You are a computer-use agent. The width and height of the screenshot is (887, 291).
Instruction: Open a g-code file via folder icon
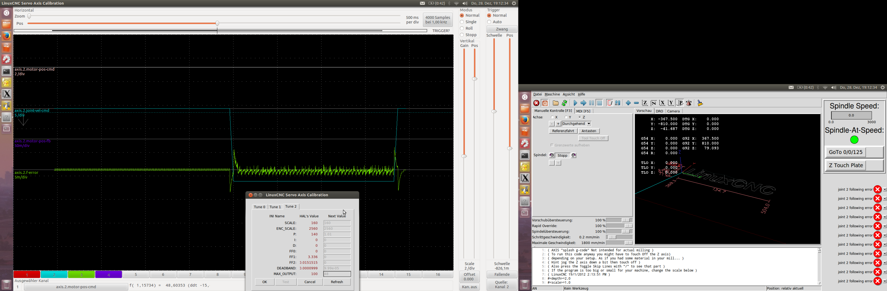556,103
